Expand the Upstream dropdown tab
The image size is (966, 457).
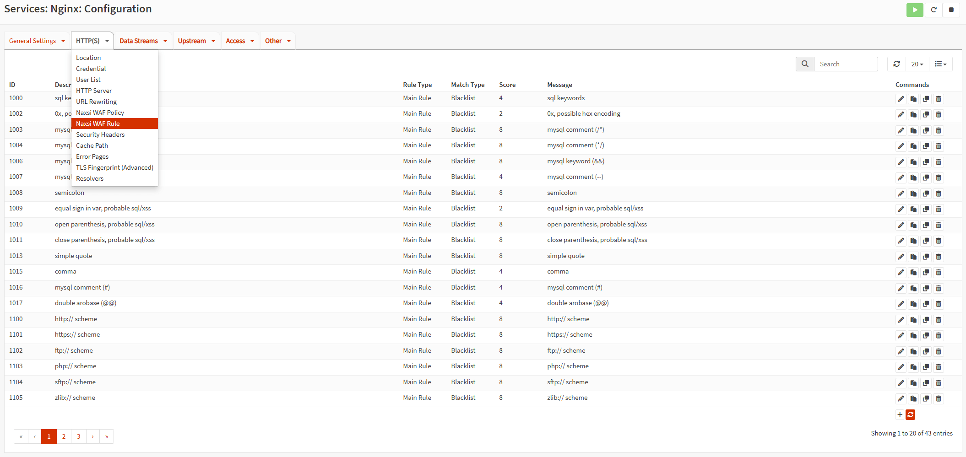pyautogui.click(x=196, y=41)
